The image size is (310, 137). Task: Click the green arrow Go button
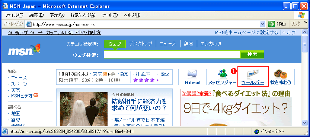point(272,24)
